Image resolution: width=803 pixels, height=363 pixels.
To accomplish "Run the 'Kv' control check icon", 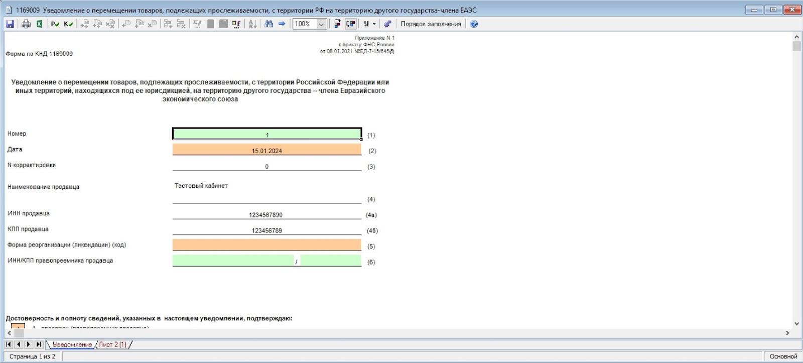I will 68,24.
